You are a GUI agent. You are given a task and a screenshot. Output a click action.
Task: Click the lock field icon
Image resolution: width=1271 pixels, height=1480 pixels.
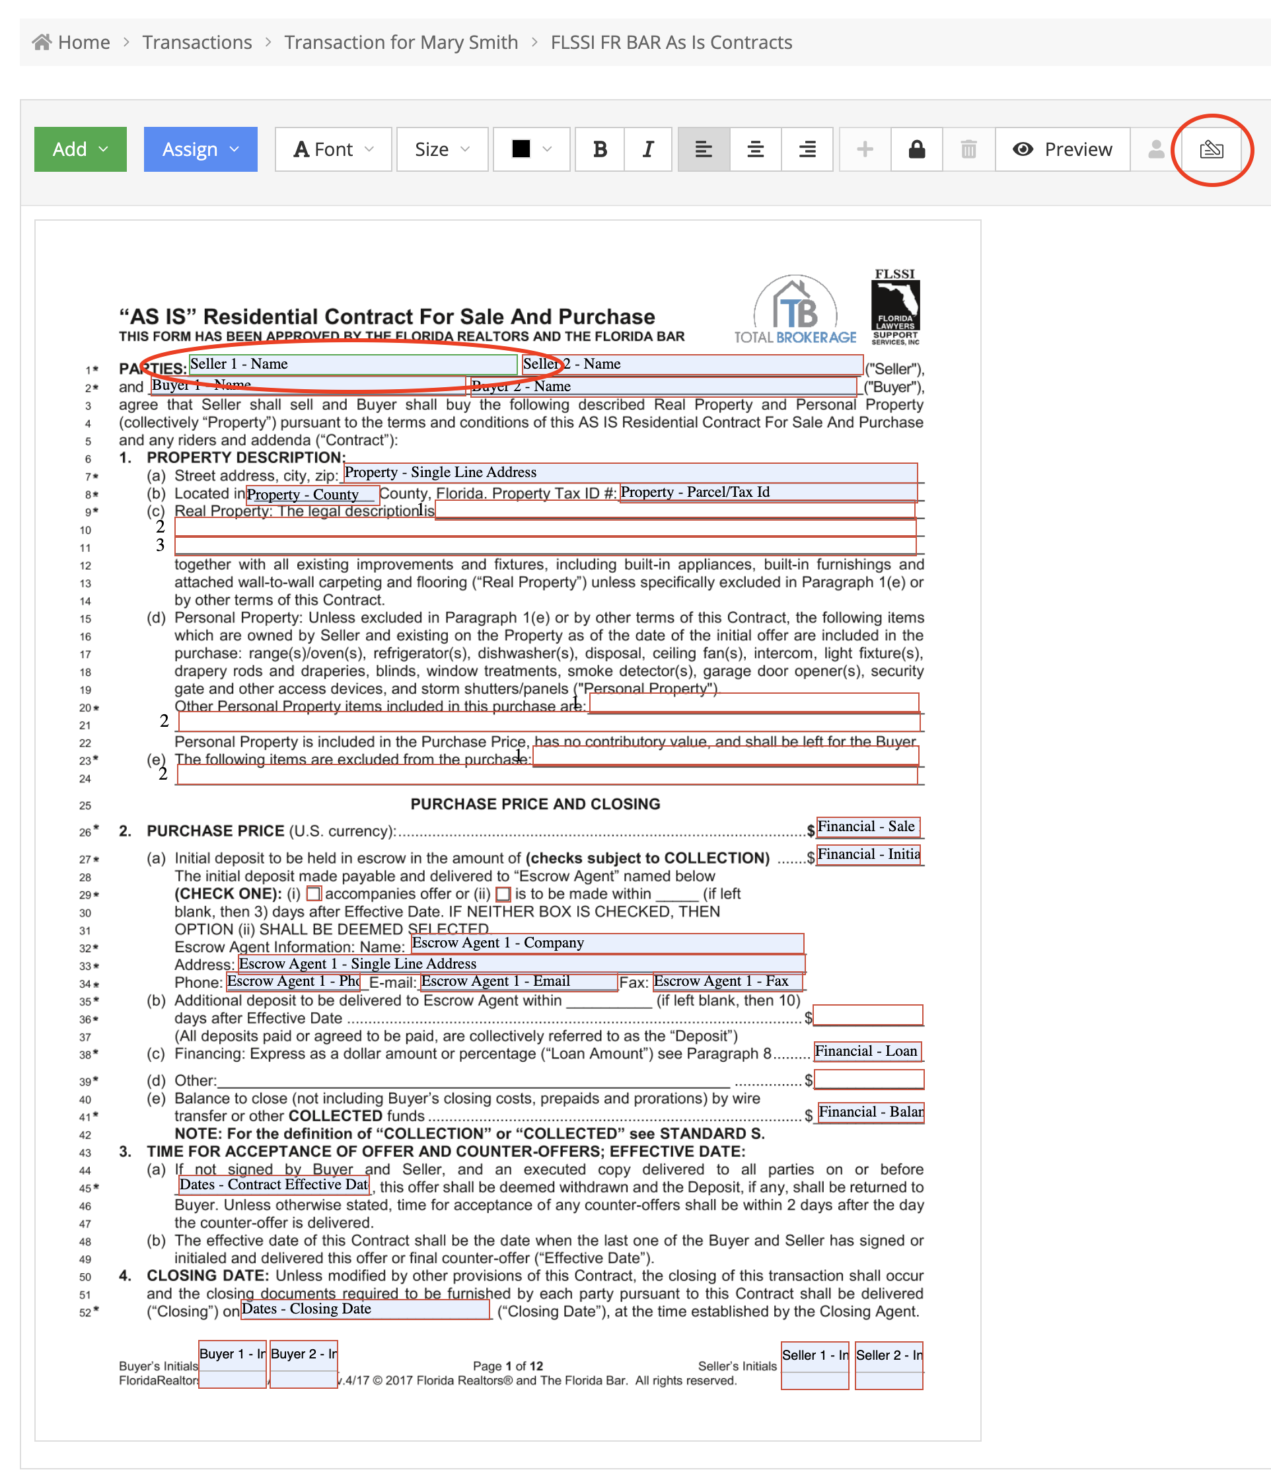click(916, 149)
